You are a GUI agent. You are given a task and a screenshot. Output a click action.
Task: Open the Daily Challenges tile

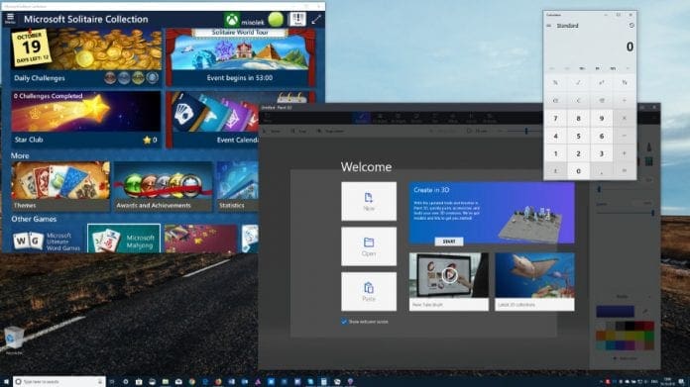(x=86, y=57)
